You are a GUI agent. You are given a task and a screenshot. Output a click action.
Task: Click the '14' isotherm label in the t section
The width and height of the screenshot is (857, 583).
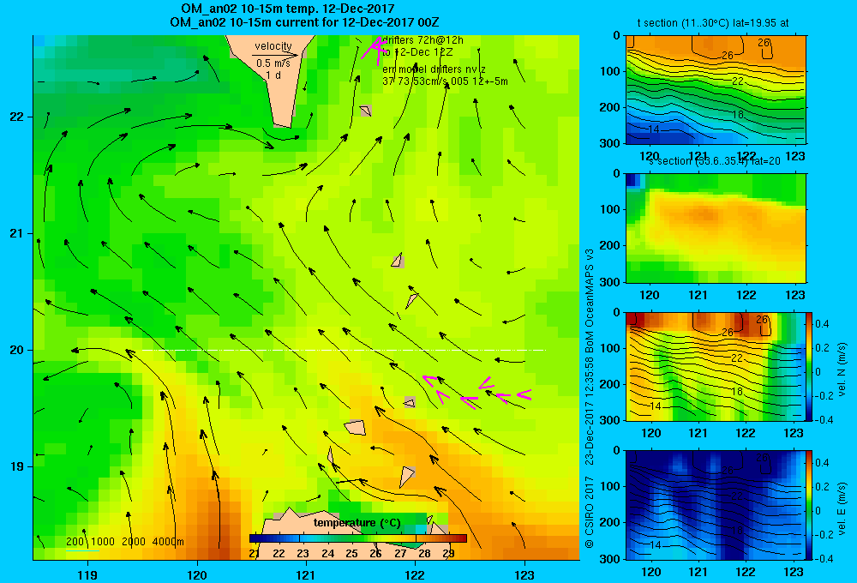click(654, 129)
